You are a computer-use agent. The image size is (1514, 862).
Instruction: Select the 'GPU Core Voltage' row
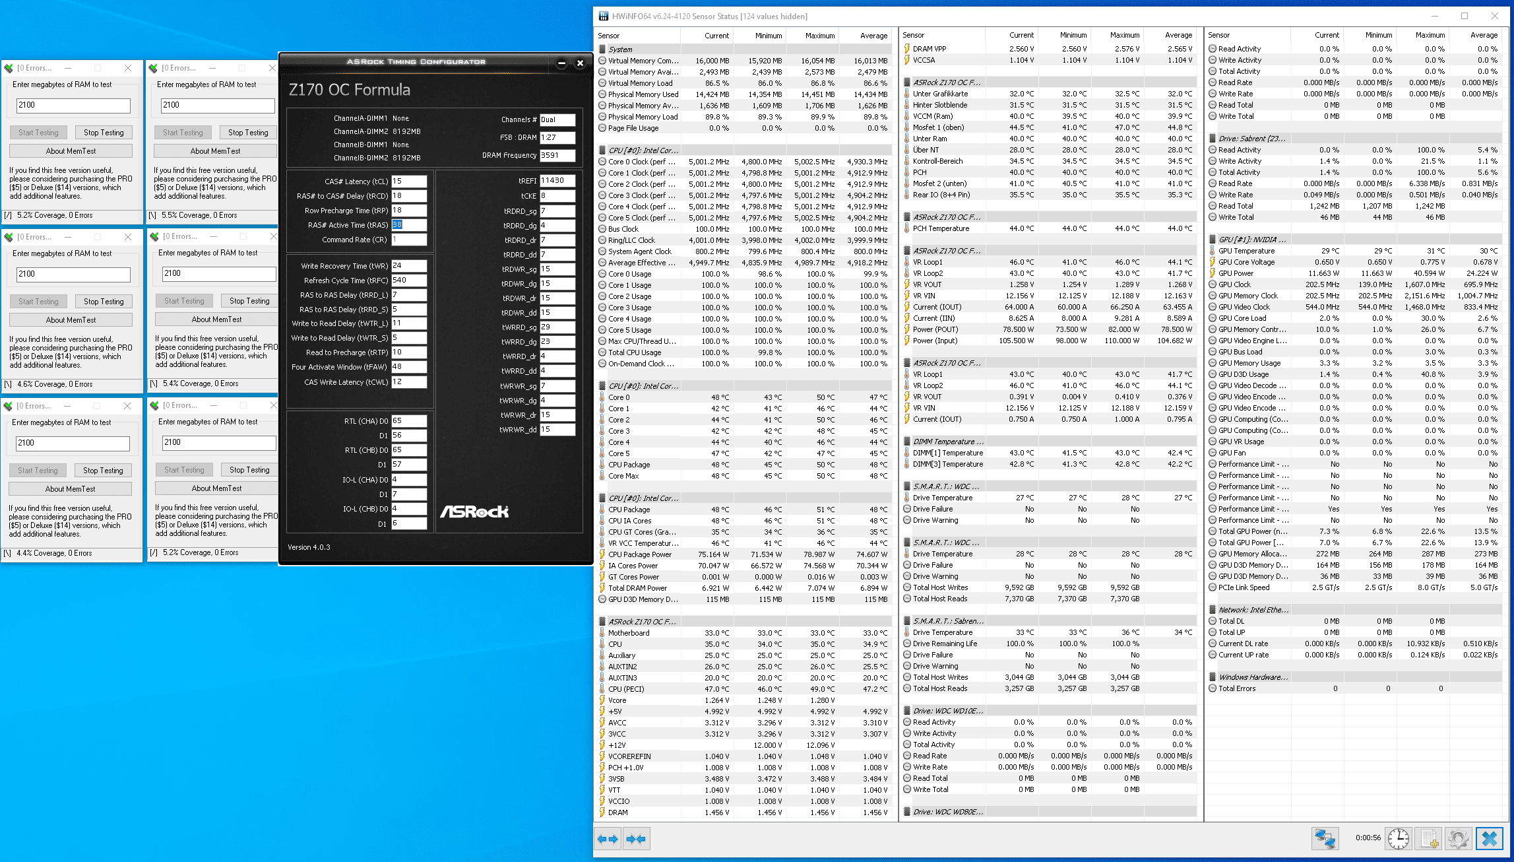tap(1354, 262)
